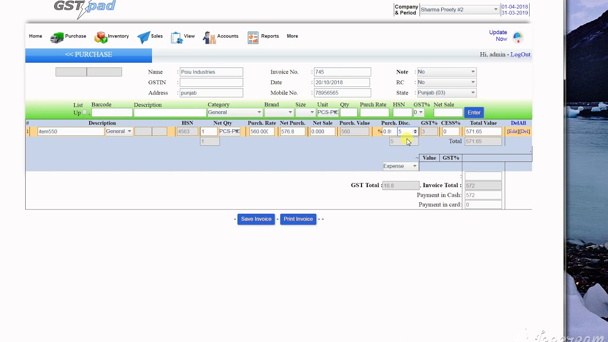Open the Expense dropdown
The height and width of the screenshot is (342, 608).
(400, 166)
